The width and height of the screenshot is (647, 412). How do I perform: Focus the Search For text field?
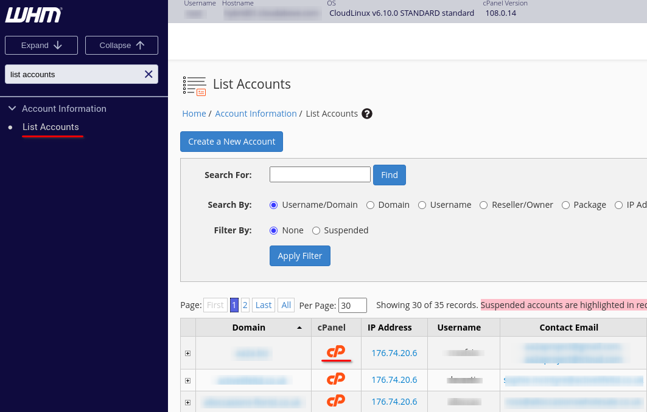coord(320,175)
